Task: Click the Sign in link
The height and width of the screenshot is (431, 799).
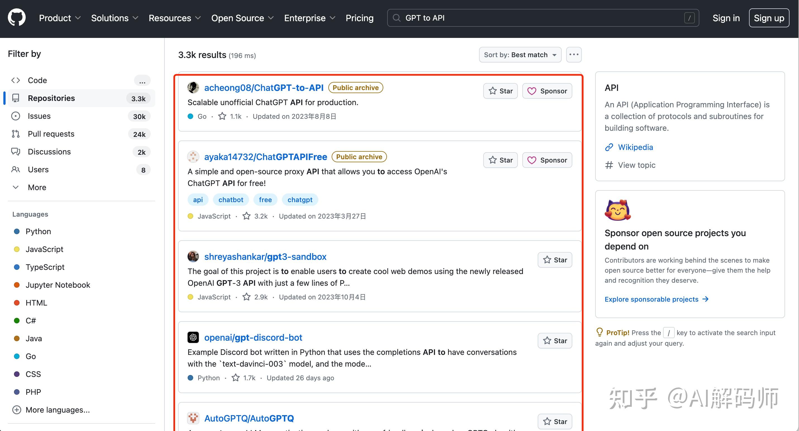Action: pyautogui.click(x=726, y=18)
